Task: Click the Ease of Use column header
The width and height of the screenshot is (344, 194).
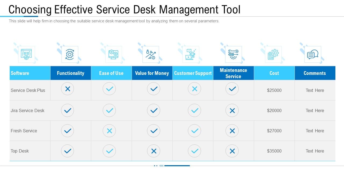Action: point(111,73)
